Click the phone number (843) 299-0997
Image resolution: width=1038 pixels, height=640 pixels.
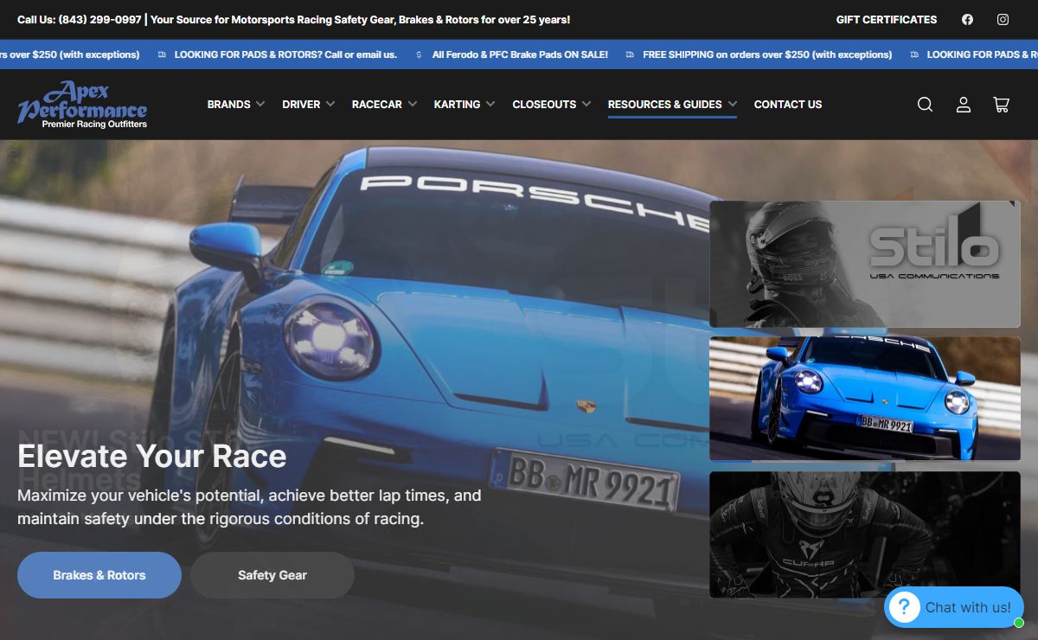coord(99,19)
